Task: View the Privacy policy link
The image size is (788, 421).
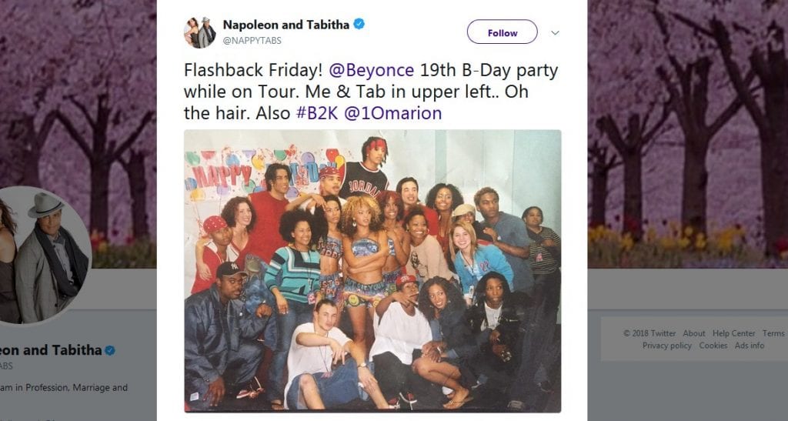Action: click(x=666, y=346)
